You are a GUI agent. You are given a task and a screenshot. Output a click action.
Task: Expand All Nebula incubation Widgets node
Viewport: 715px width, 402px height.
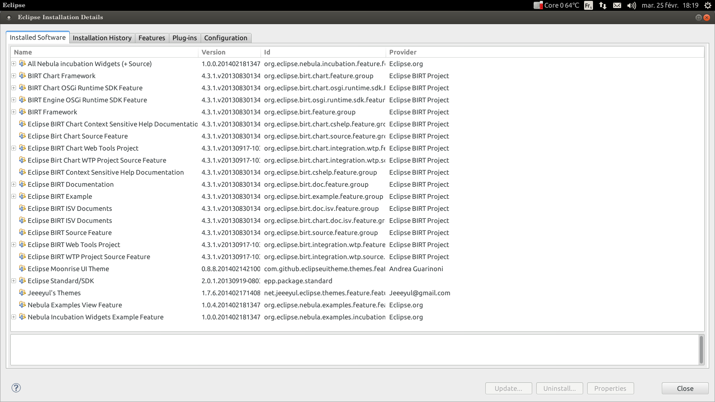click(14, 64)
